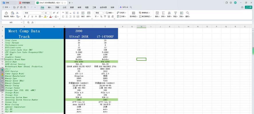Click search magnifier beside WPS AI
This screenshot has height=114, width=254.
(x=131, y=7)
